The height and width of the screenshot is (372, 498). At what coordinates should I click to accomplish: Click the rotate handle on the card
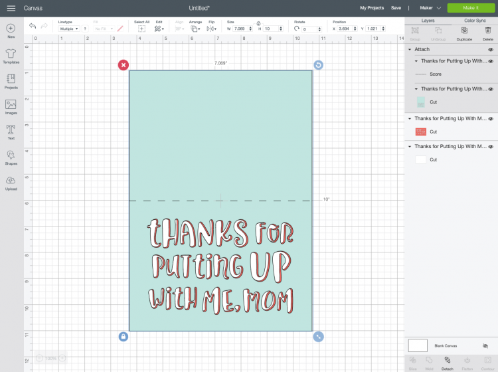click(x=318, y=65)
